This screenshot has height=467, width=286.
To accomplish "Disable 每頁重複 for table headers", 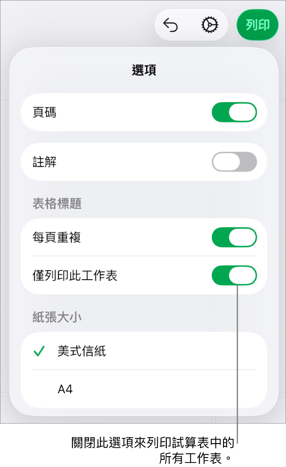I will 234,237.
